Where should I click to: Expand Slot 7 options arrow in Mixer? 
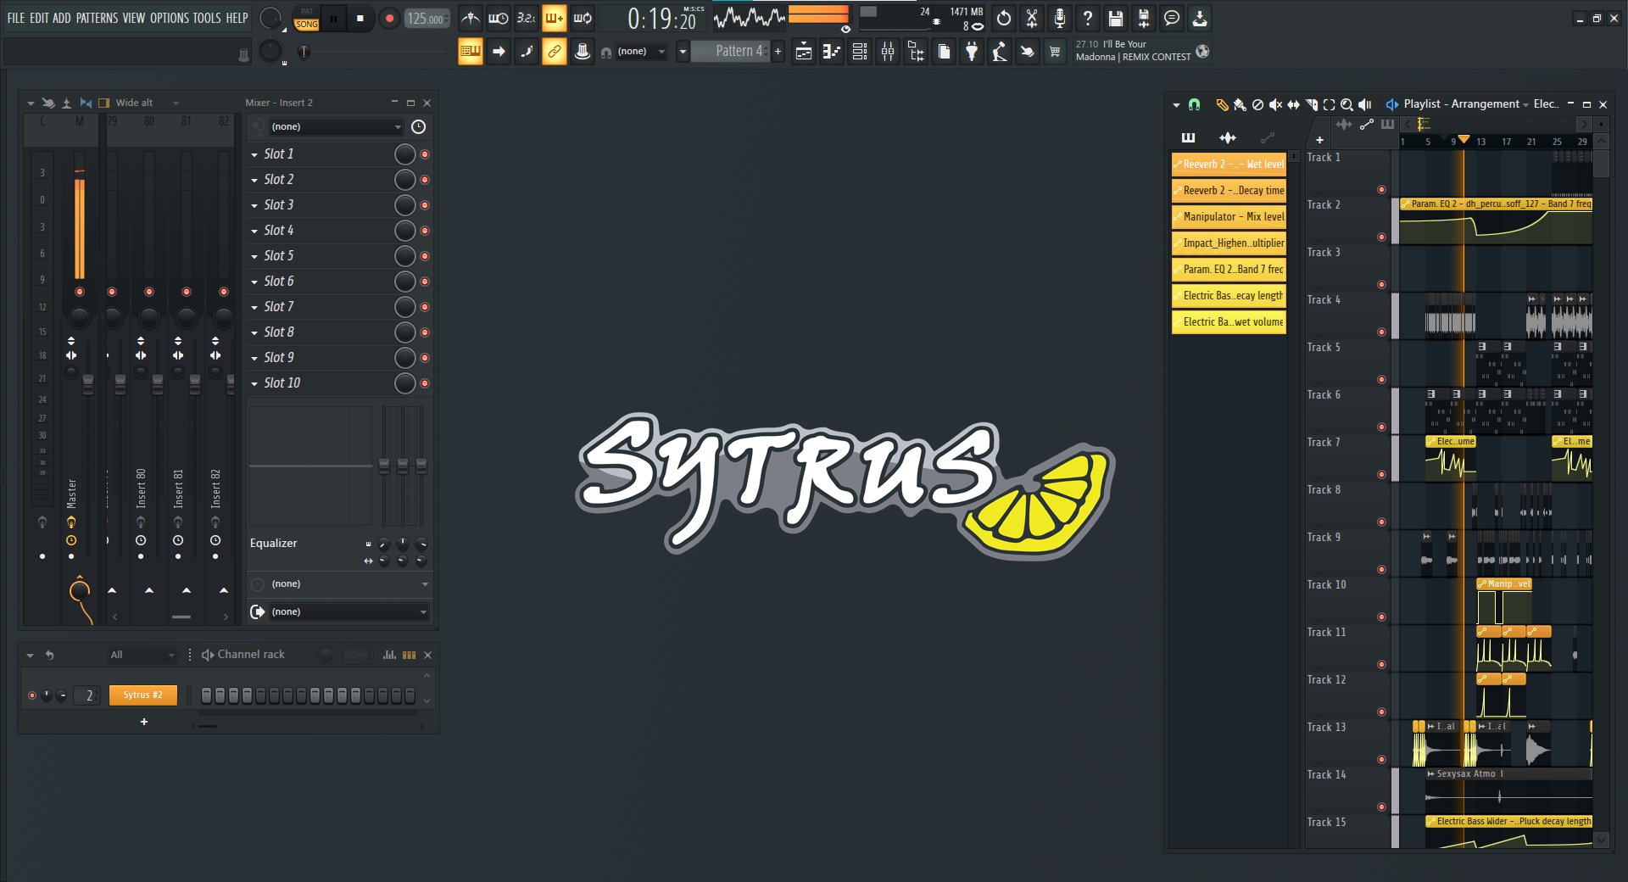pos(254,307)
